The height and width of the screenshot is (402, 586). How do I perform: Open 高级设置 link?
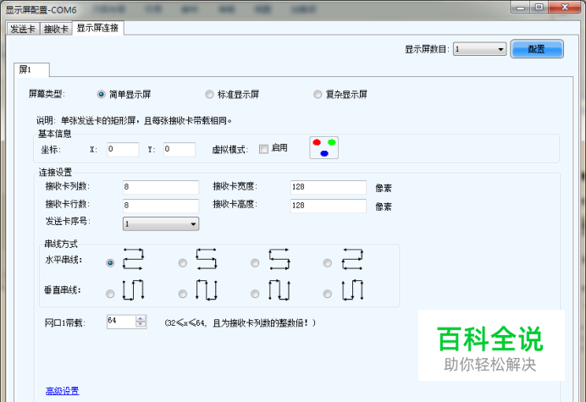tap(63, 391)
